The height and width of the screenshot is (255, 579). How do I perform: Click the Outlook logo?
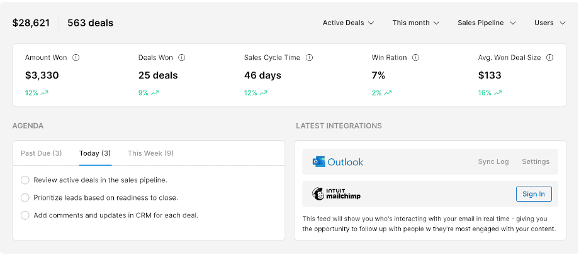(x=338, y=162)
